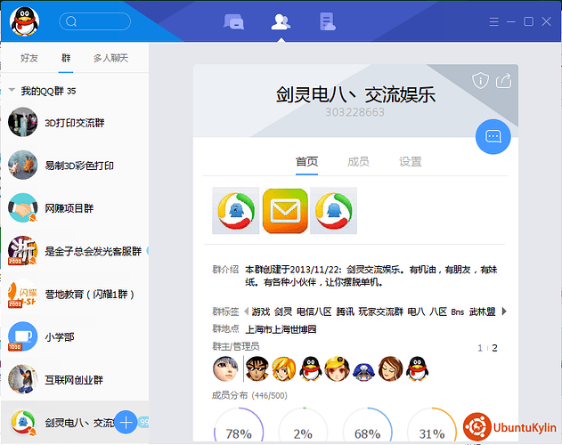Viewport: 562px width, 445px height.
Task: Click the blue send message bubble button
Action: tap(493, 136)
